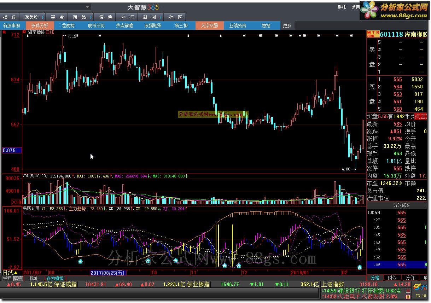Open 股指期货 page
The height and width of the screenshot is (303, 431).
click(153, 25)
